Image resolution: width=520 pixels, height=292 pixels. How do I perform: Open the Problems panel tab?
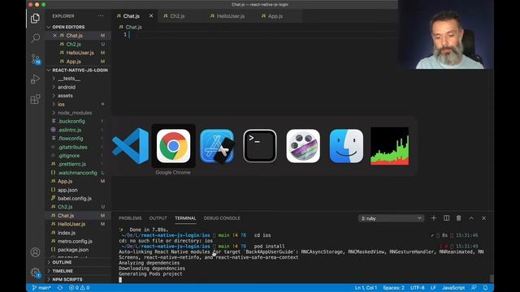[x=130, y=218]
